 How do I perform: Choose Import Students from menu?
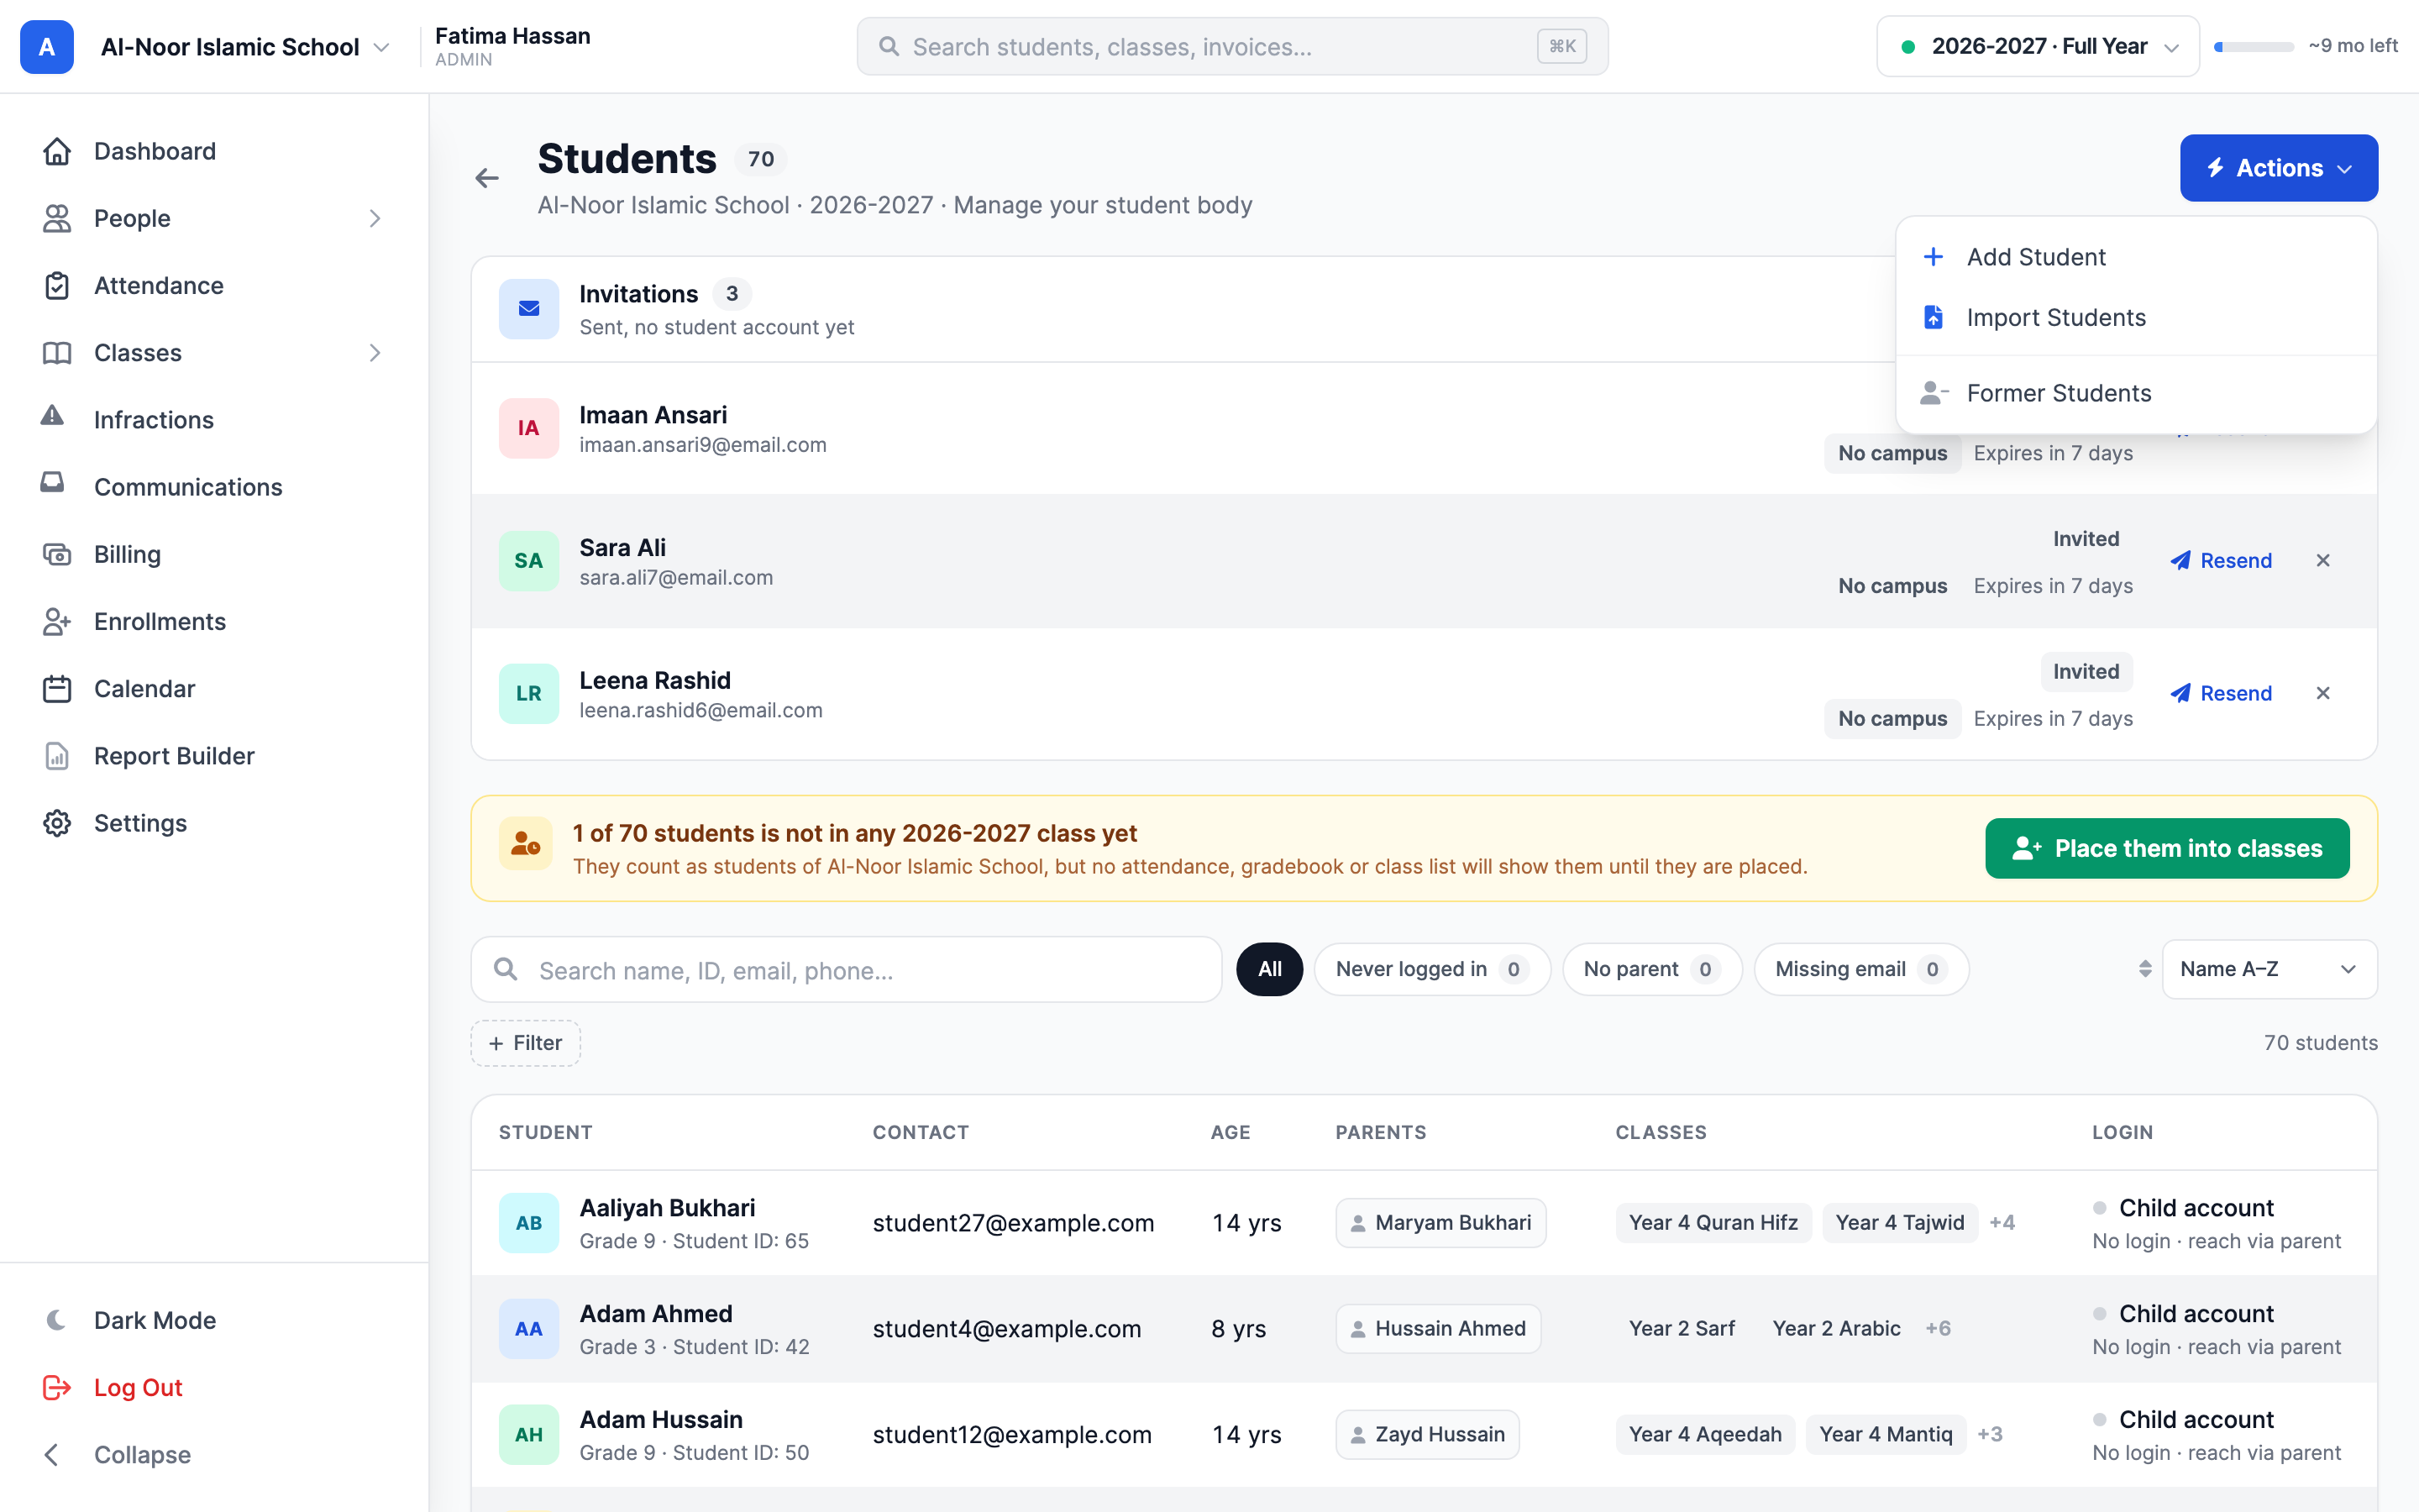click(x=2136, y=317)
